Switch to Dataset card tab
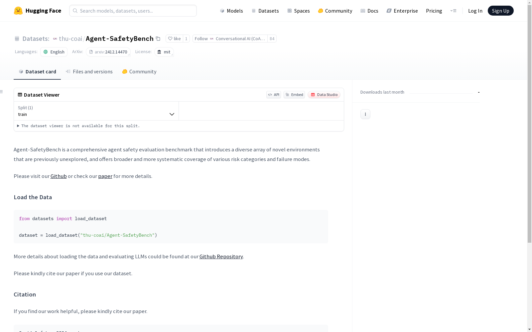This screenshot has width=532, height=332. tap(37, 72)
